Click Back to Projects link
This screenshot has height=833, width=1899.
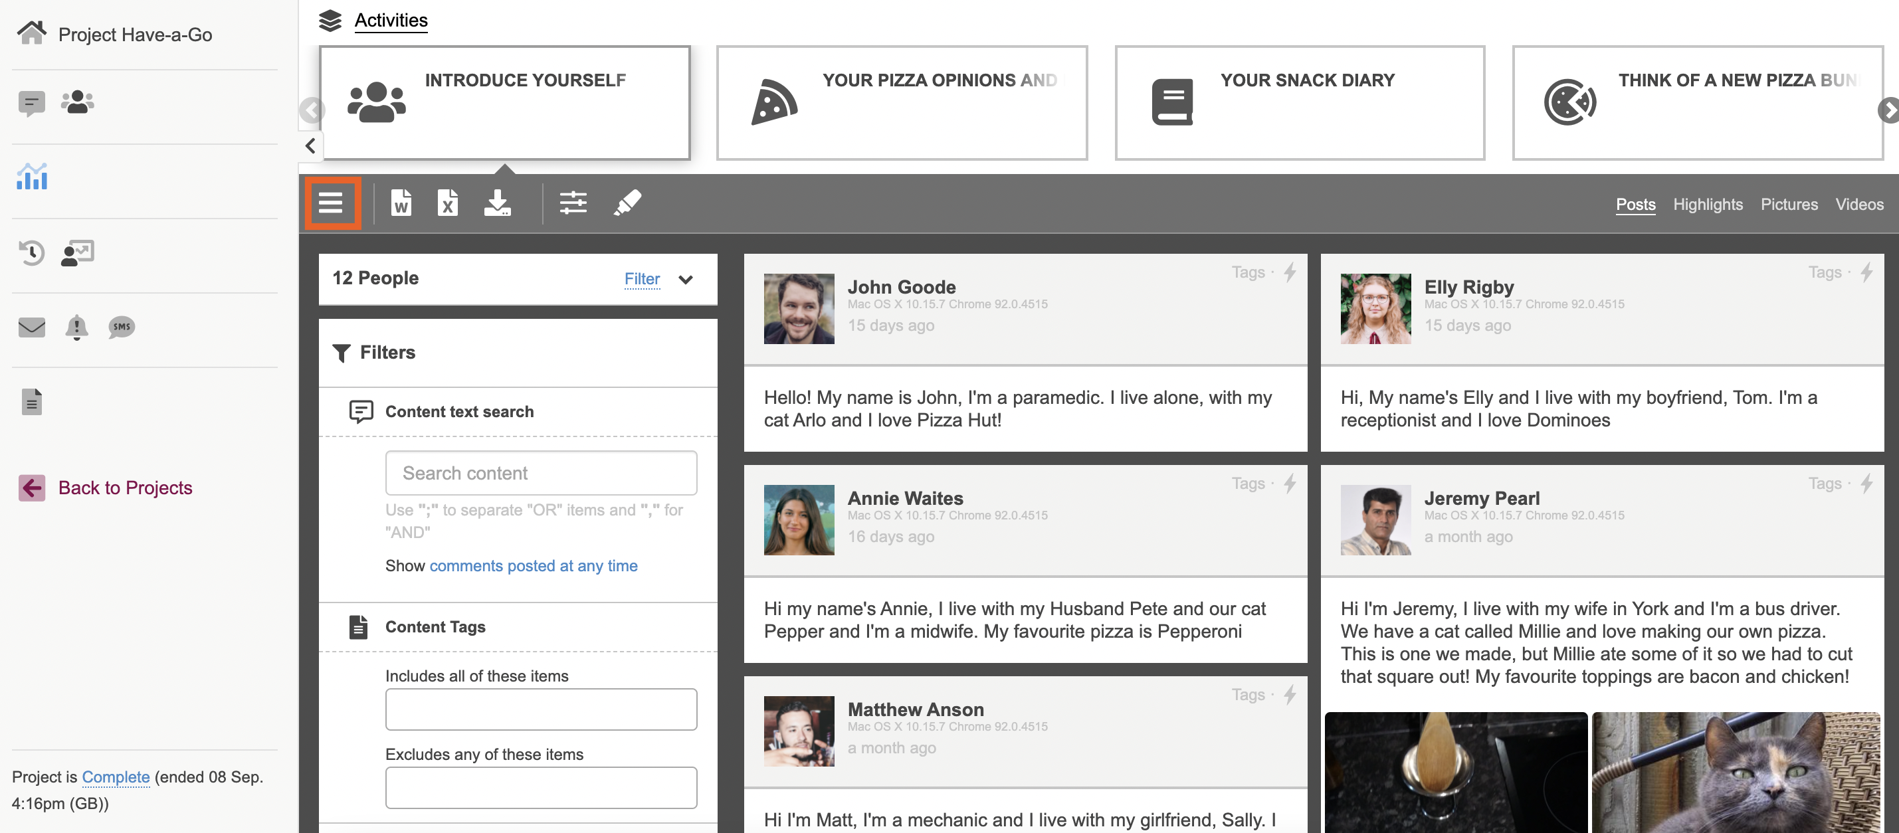[125, 488]
